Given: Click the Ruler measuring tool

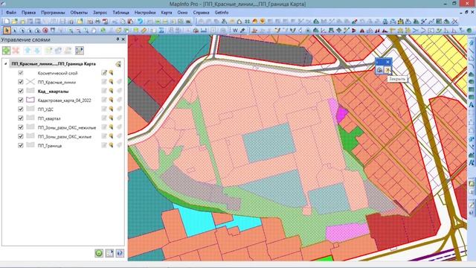Looking at the screenshot, I should (144, 31).
